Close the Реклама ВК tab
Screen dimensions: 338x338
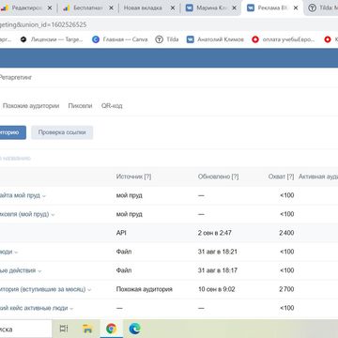(x=296, y=8)
